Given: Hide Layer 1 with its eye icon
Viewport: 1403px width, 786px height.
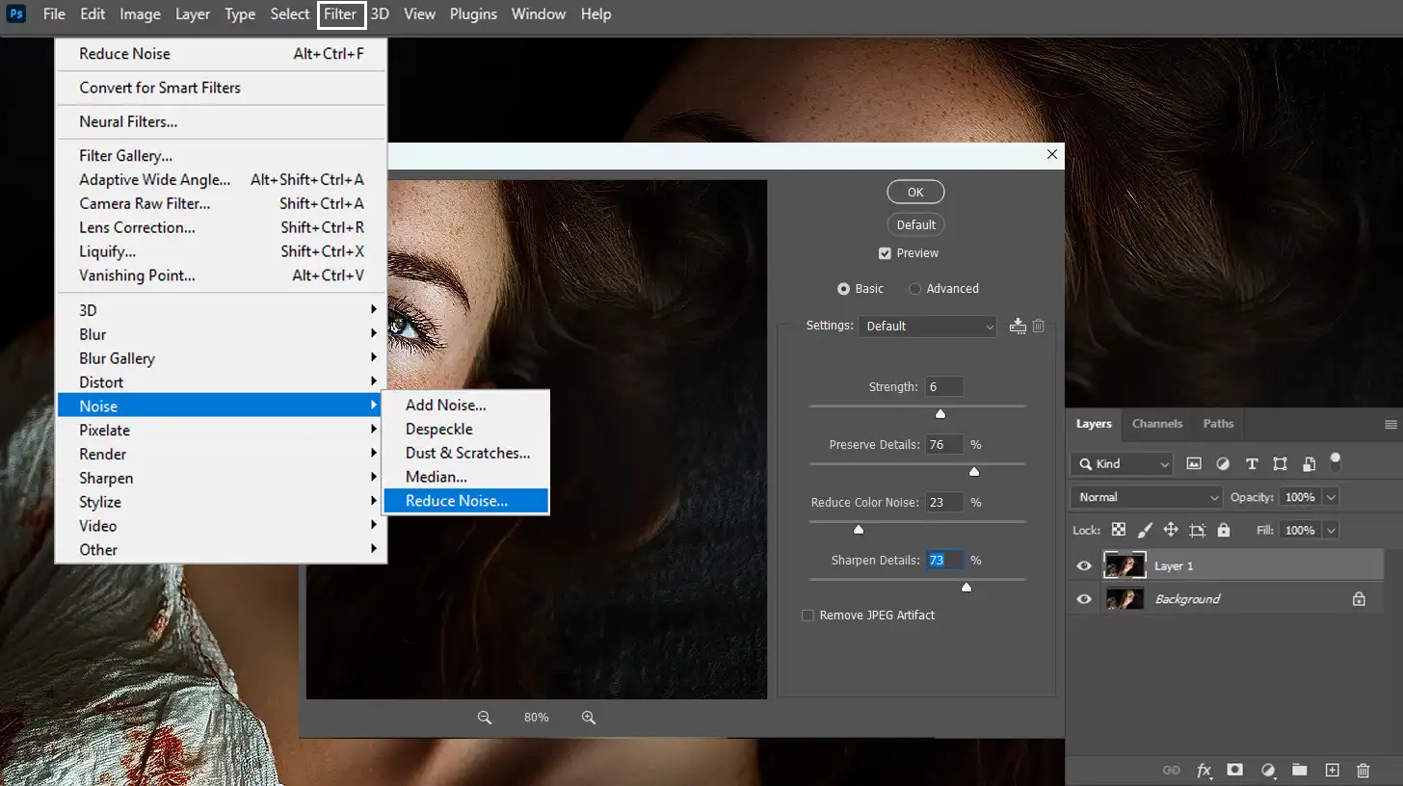Looking at the screenshot, I should pos(1084,565).
